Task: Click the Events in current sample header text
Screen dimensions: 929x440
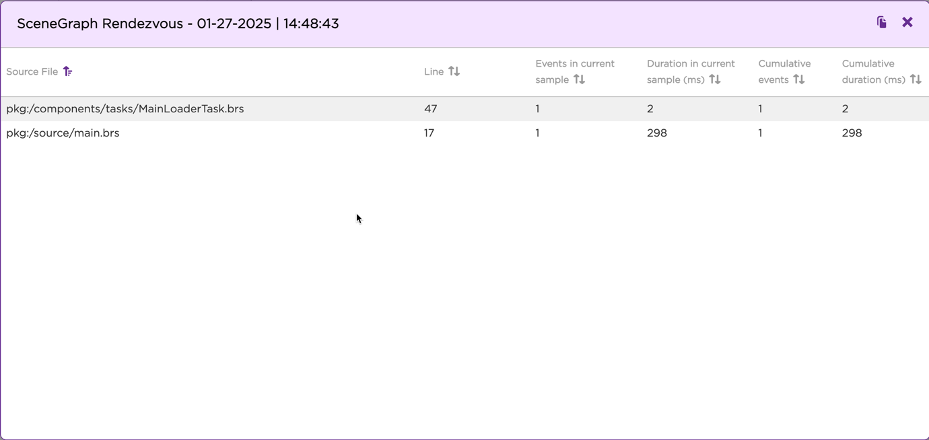Action: 574,64
